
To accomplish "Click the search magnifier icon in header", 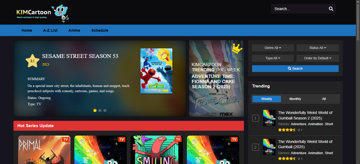I will (331, 9).
